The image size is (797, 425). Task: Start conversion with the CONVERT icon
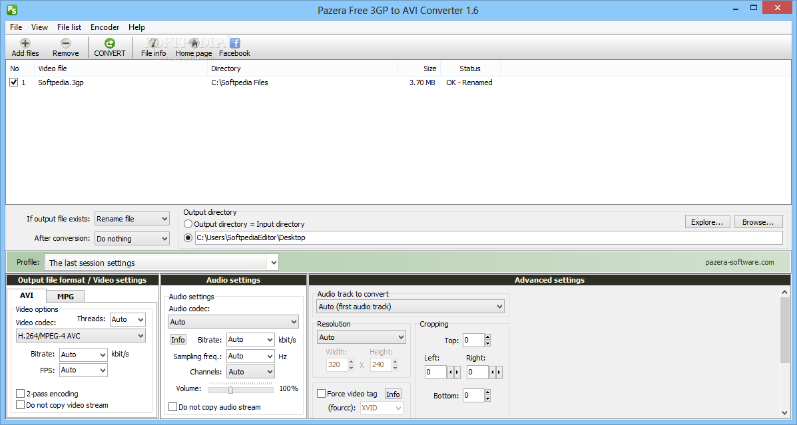[x=110, y=44]
